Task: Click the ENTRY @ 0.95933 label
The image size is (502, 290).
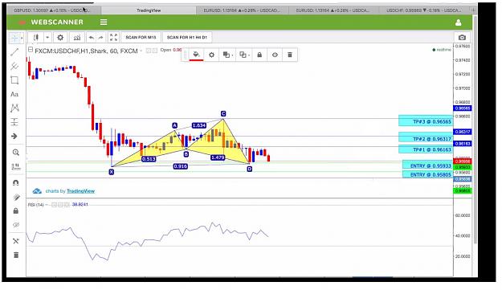Action: tap(427, 165)
